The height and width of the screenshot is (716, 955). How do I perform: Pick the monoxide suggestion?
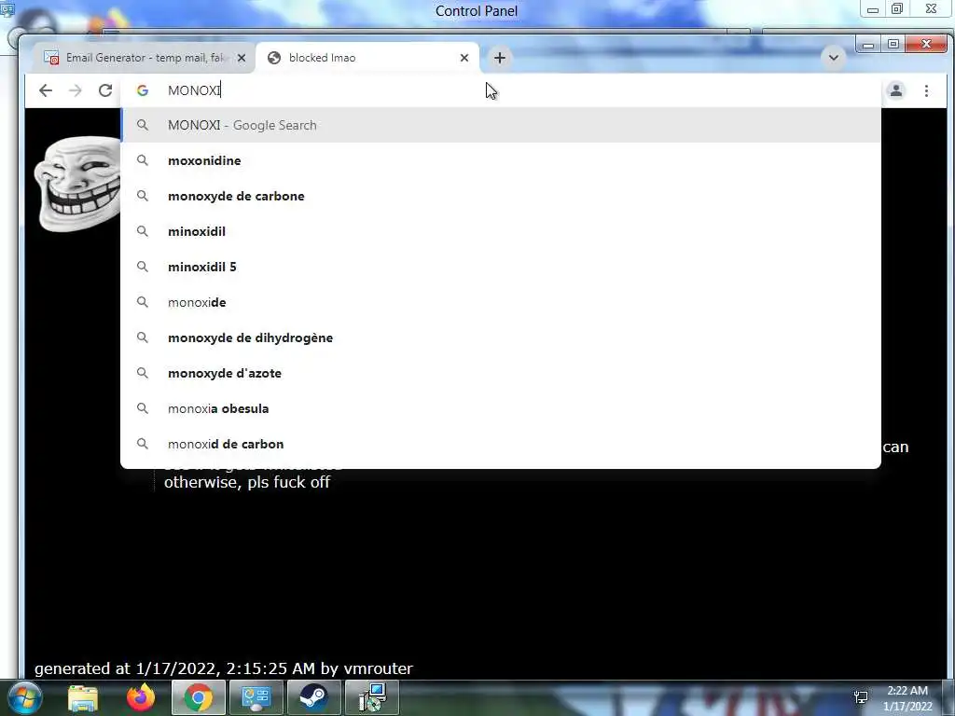(501, 302)
